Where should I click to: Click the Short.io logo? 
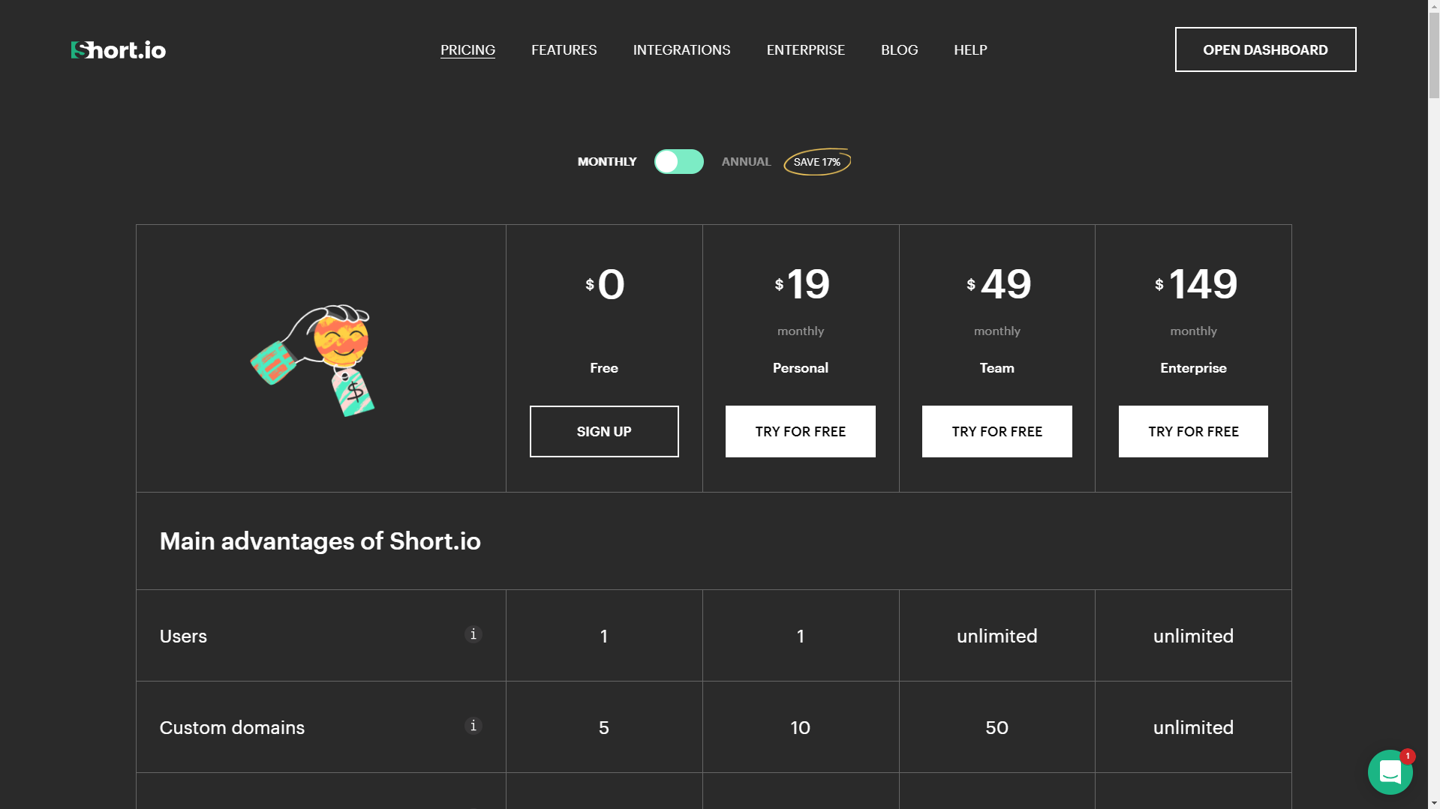(x=119, y=50)
